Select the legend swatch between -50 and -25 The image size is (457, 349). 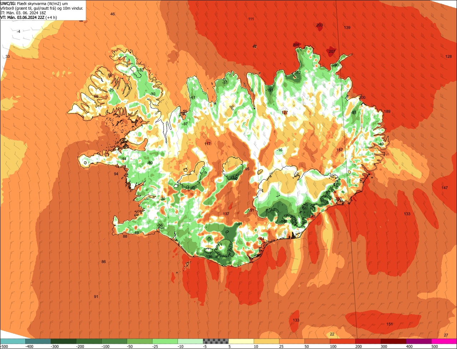[139, 341]
